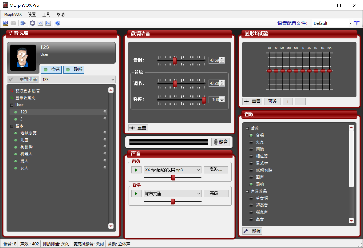Screen dimensions: 363x248
Task: Open the alias dropdown showing 123
Action: point(113,79)
